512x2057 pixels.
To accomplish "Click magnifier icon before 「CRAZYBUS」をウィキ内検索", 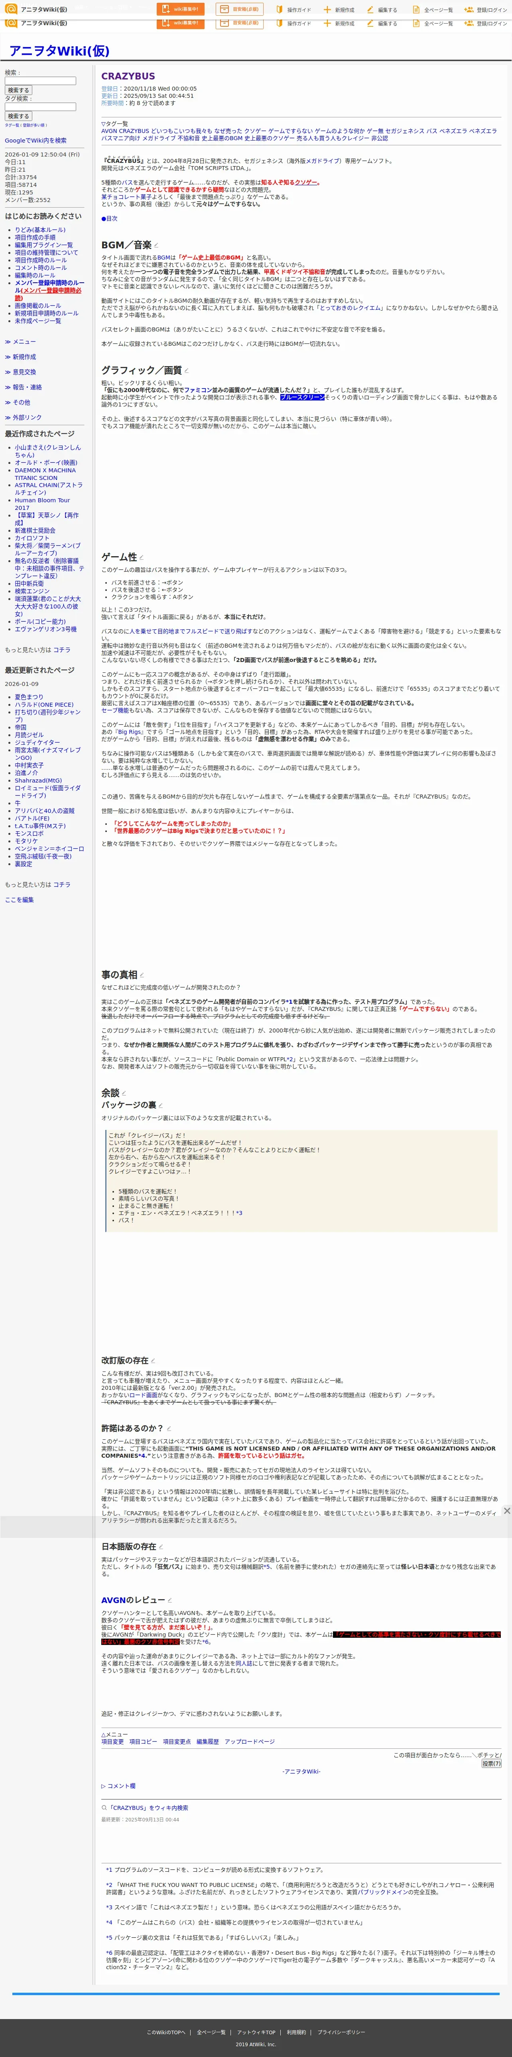I will (x=104, y=1808).
